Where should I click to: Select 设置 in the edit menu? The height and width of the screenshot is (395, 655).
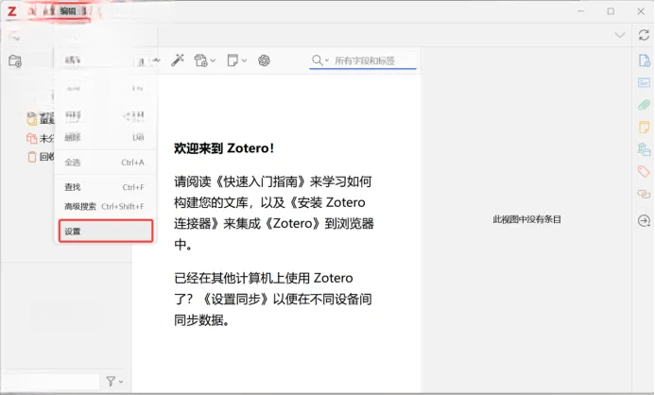pyautogui.click(x=106, y=231)
